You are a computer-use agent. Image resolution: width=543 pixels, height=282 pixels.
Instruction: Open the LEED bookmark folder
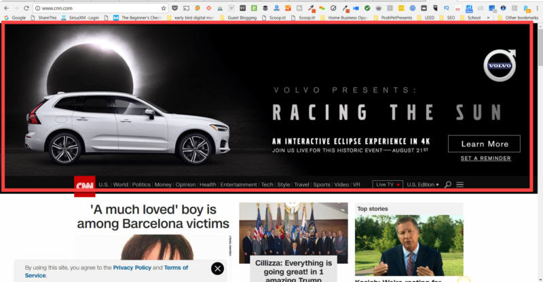426,18
